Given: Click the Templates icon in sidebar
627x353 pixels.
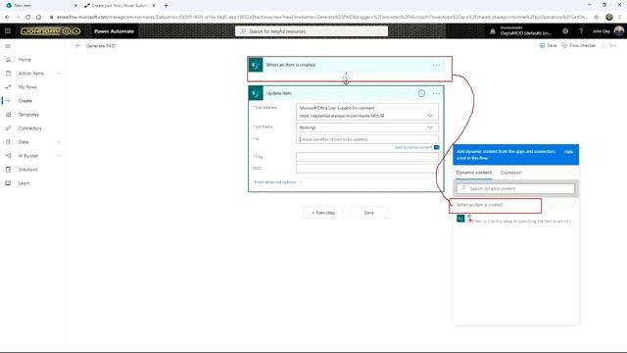Looking at the screenshot, I should click(x=8, y=115).
